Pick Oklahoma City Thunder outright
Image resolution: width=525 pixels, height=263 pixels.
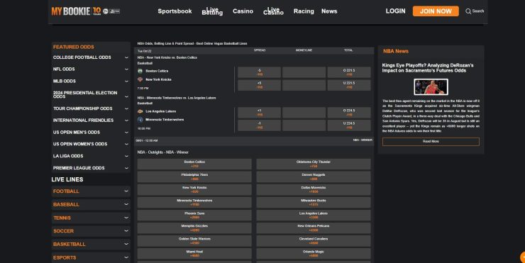click(x=314, y=164)
